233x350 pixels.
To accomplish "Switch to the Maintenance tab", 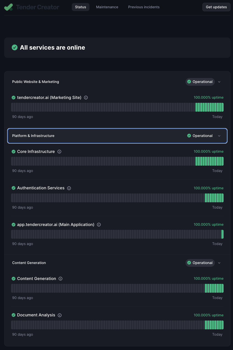I will [107, 7].
